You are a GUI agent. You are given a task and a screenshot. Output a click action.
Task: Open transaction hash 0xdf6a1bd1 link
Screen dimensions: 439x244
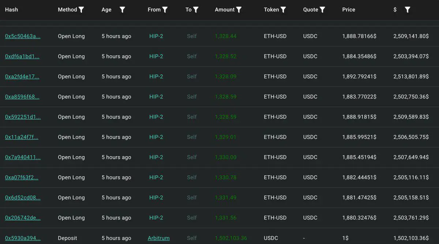(22, 56)
